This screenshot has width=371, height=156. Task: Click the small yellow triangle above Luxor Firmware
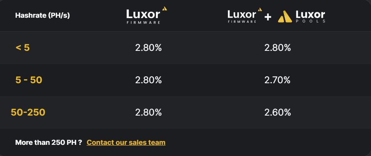click(x=164, y=9)
